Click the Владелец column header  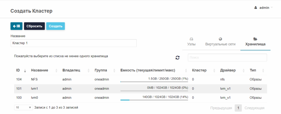[x=71, y=70]
